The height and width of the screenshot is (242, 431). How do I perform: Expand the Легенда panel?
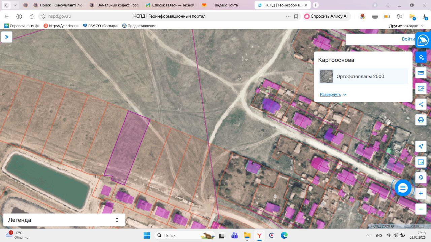click(64, 220)
